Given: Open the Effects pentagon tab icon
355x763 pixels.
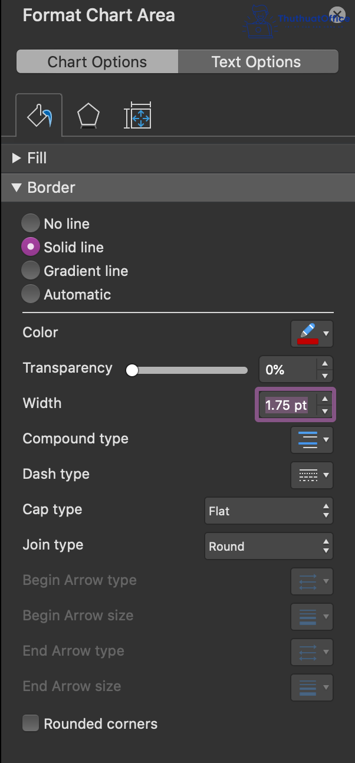Looking at the screenshot, I should click(x=88, y=116).
